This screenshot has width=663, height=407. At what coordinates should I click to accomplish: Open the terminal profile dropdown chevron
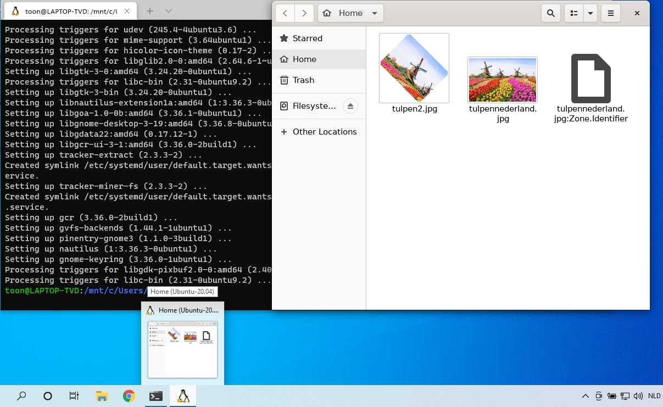169,11
